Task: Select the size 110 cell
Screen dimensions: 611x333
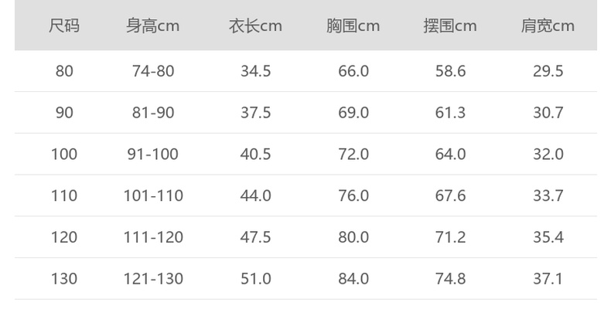Action: [64, 195]
